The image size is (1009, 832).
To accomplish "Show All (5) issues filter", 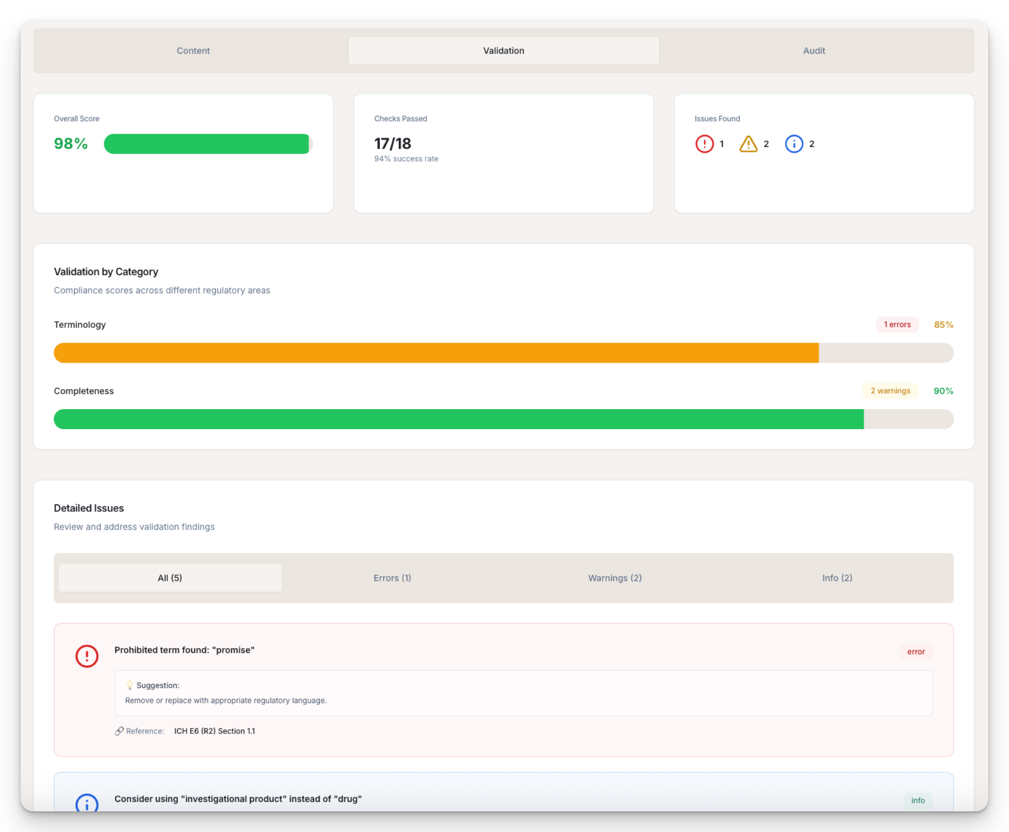I will click(x=170, y=578).
